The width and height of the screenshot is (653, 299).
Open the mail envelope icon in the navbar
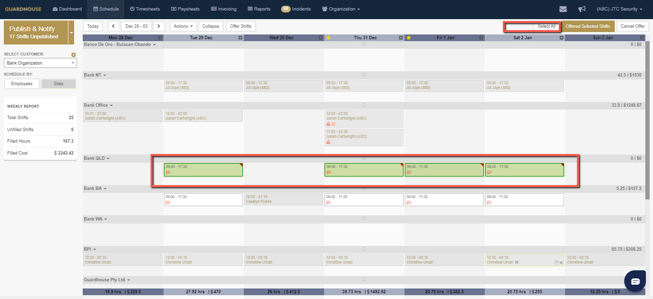click(x=563, y=9)
